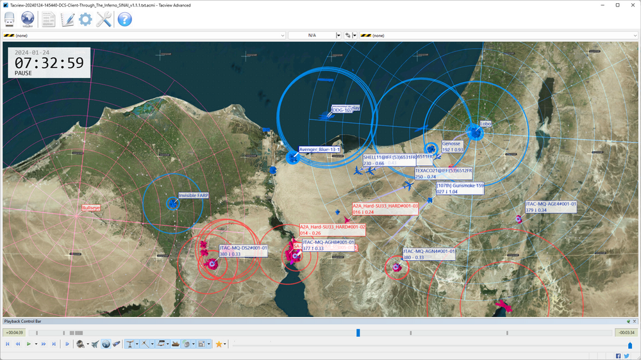Toggle the HUD overlay display icon
The width and height of the screenshot is (641, 360).
(x=201, y=345)
